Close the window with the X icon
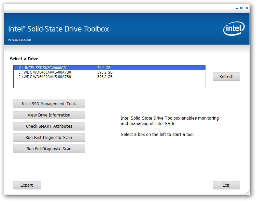This screenshot has height=201, width=256. click(247, 8)
